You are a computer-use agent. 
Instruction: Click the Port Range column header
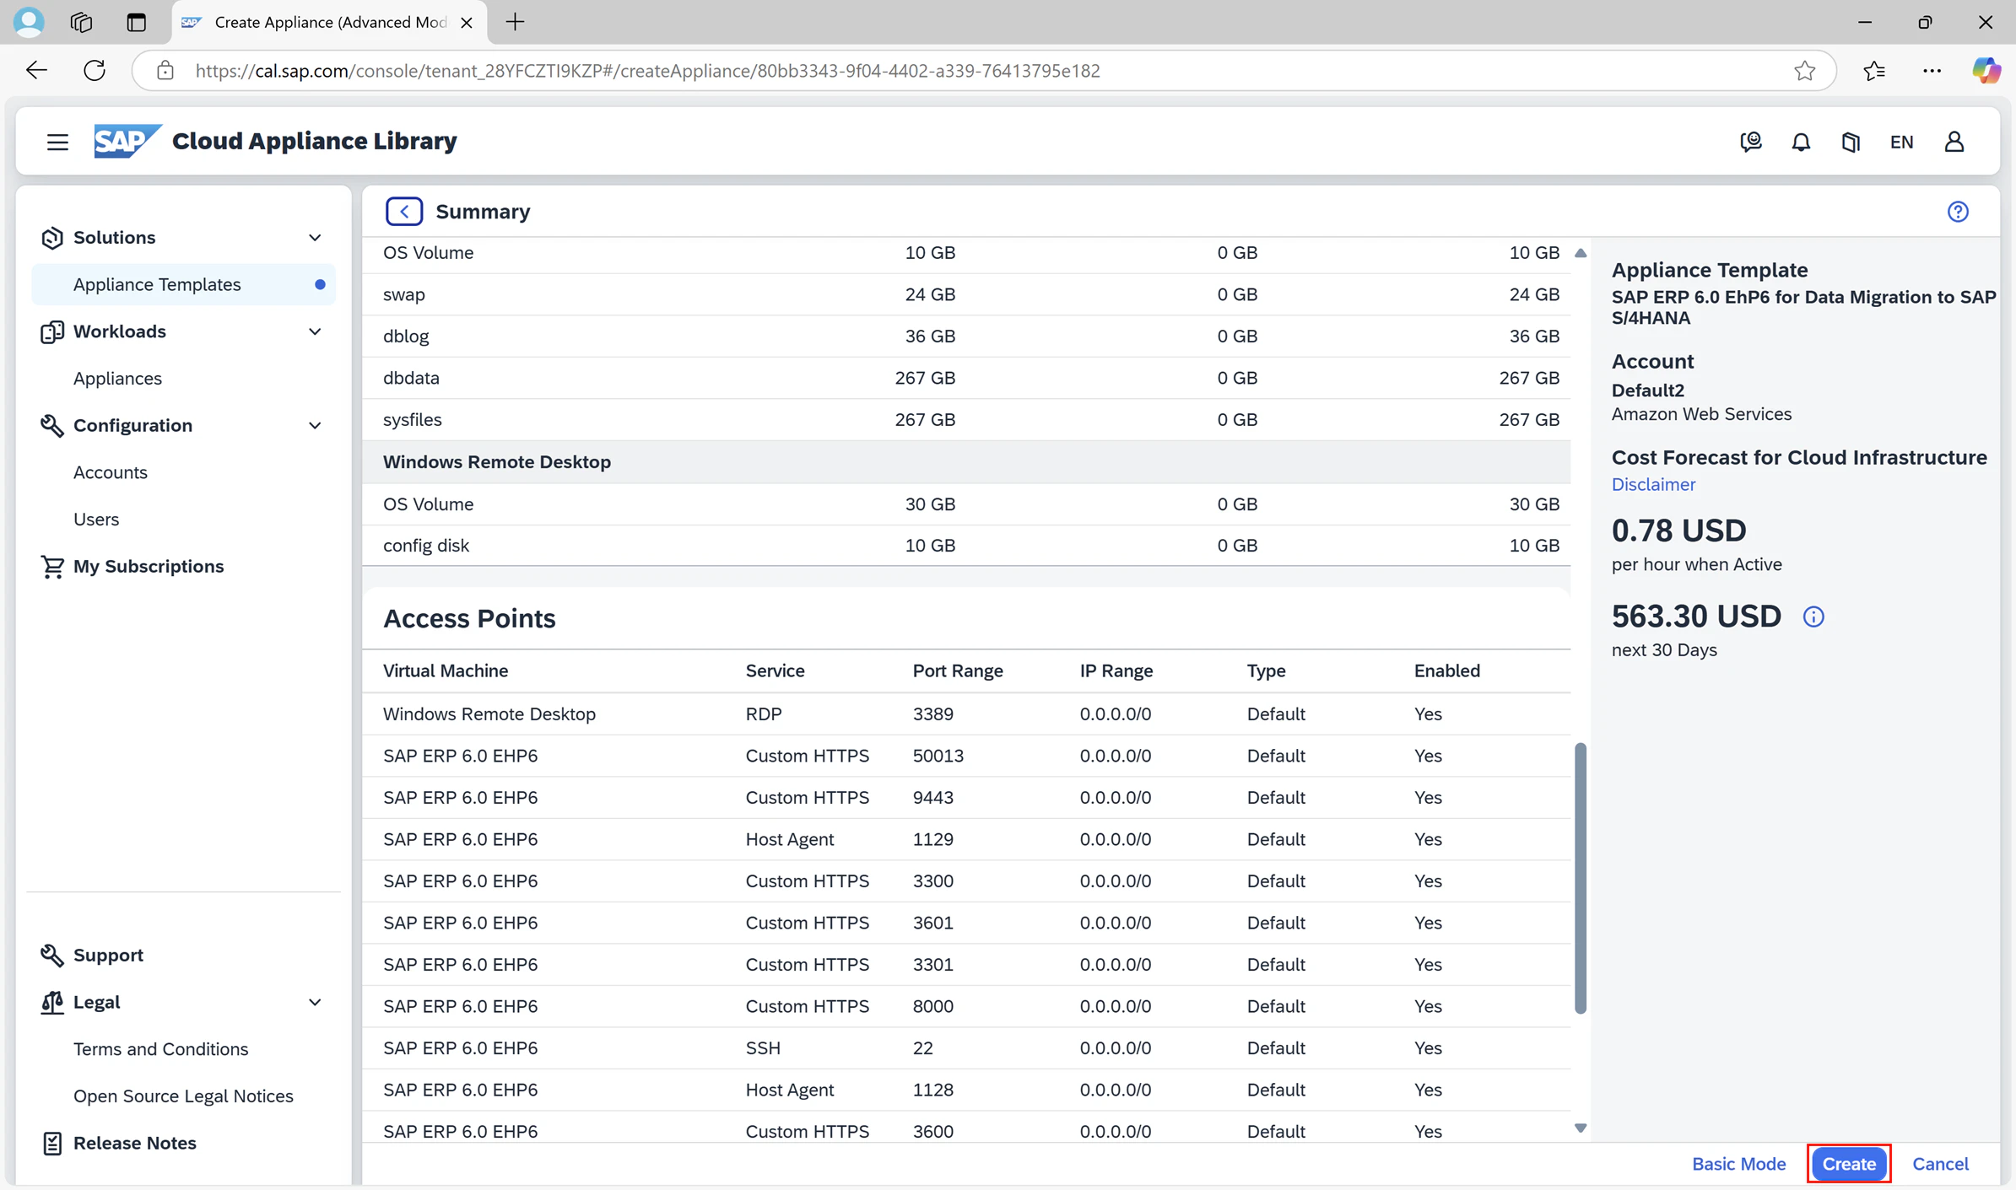pos(958,670)
